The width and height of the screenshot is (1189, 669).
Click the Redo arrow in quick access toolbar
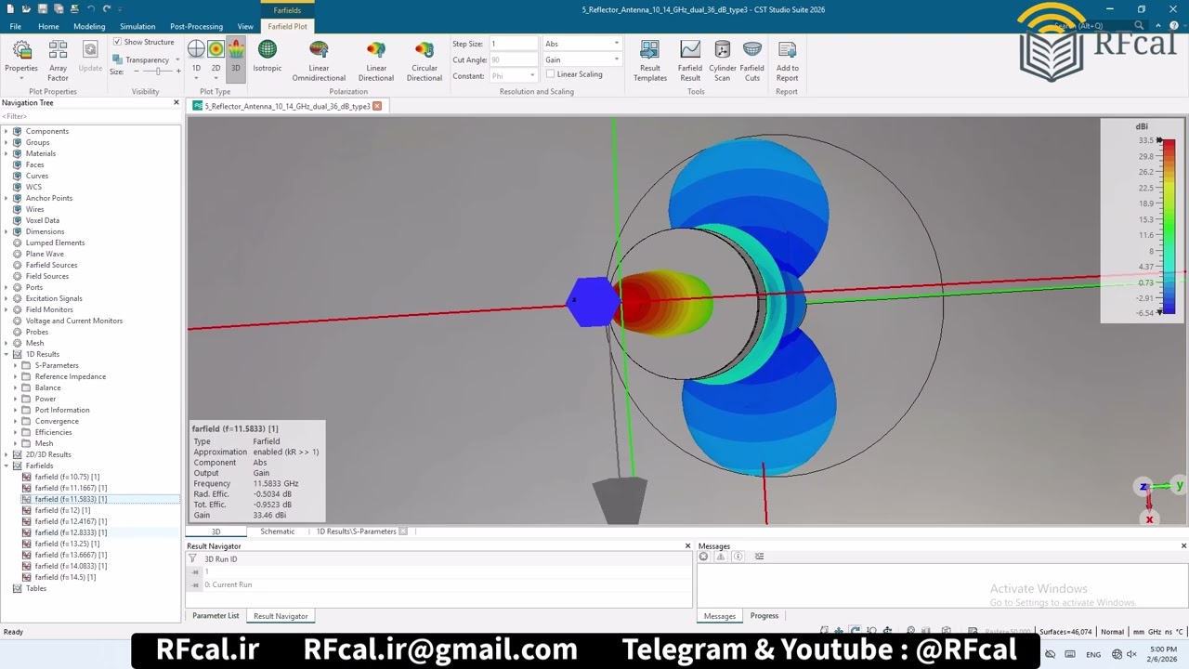(107, 9)
